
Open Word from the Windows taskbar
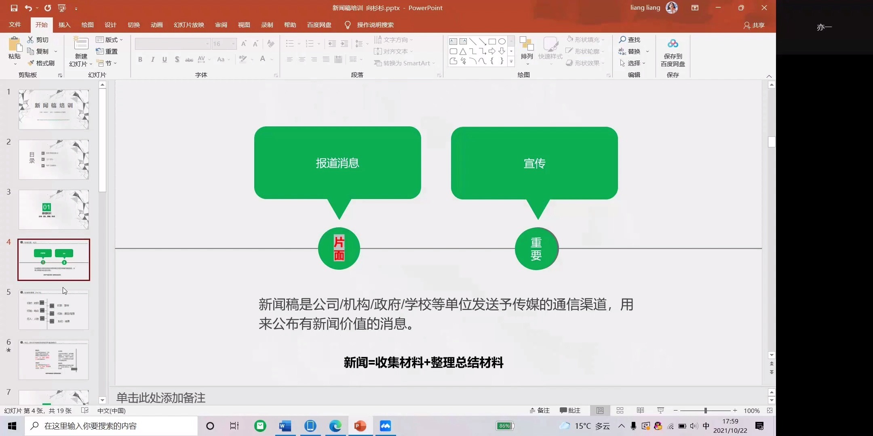[x=285, y=426]
